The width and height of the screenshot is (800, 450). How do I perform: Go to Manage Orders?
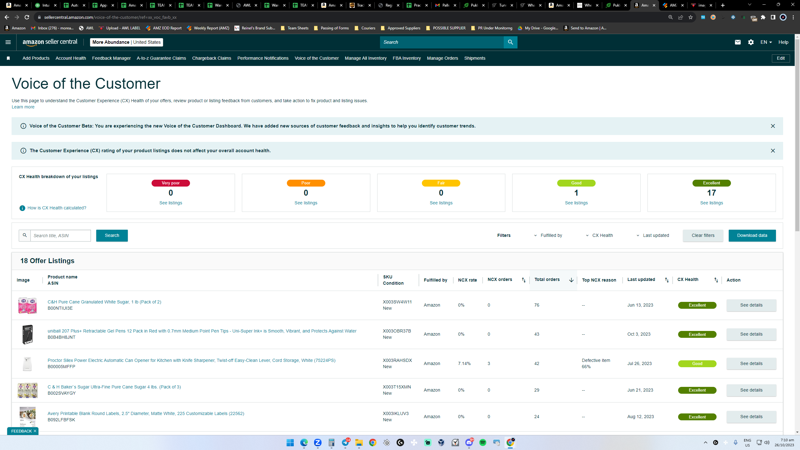(x=442, y=58)
